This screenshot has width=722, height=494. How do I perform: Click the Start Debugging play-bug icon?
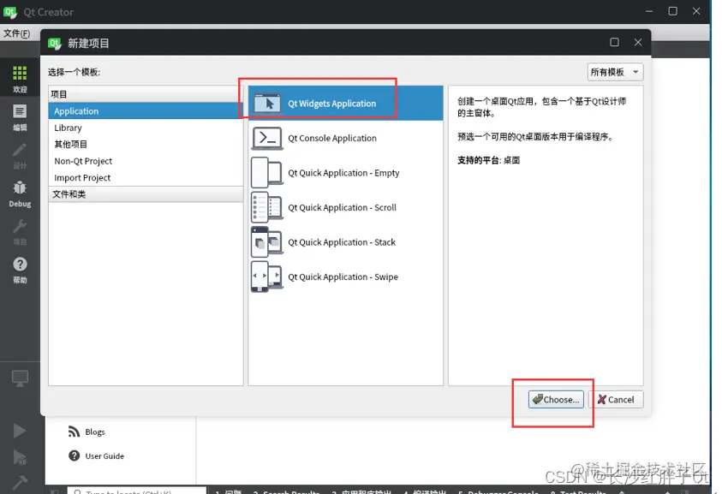pyautogui.click(x=20, y=456)
